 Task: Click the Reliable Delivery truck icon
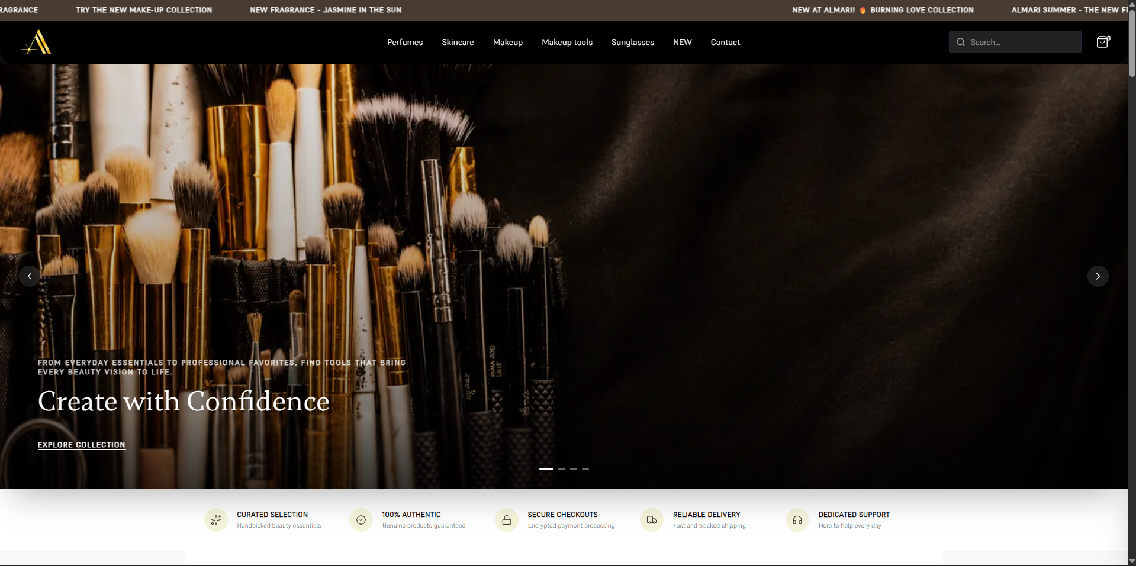pos(652,520)
